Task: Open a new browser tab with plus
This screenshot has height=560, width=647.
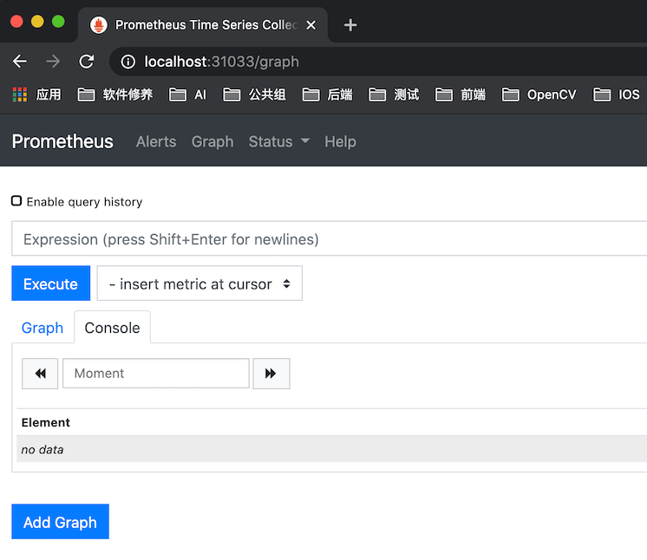Action: click(350, 25)
